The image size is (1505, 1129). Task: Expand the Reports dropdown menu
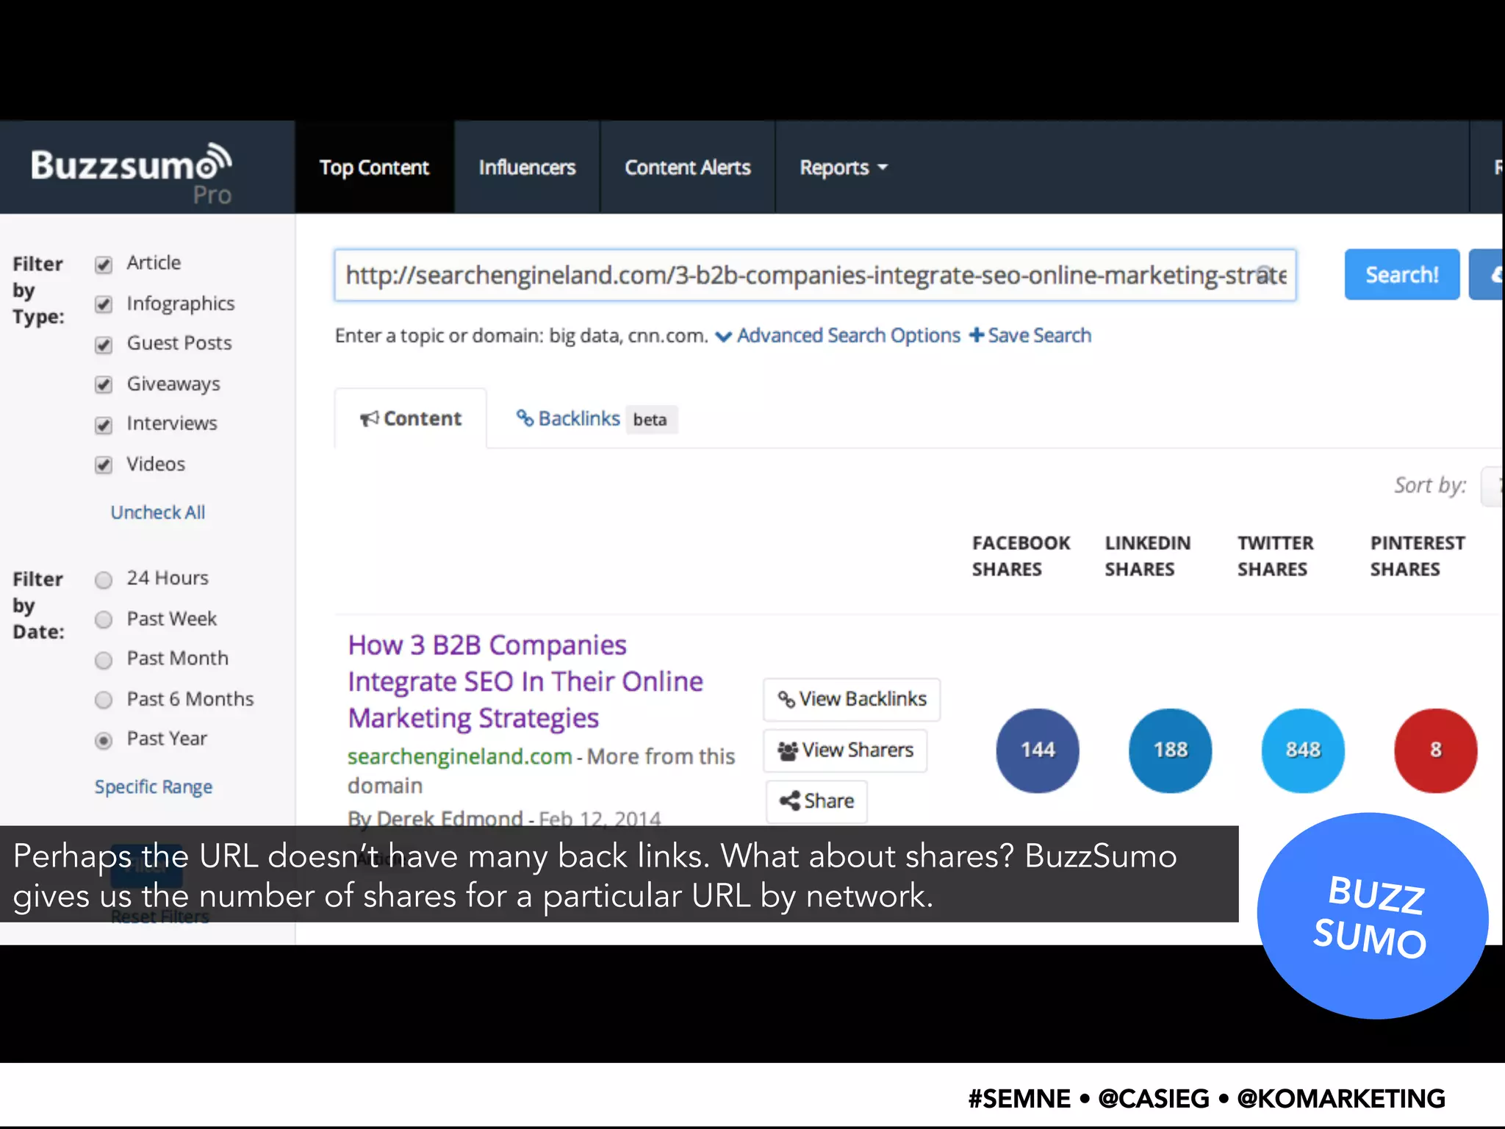[x=844, y=168]
